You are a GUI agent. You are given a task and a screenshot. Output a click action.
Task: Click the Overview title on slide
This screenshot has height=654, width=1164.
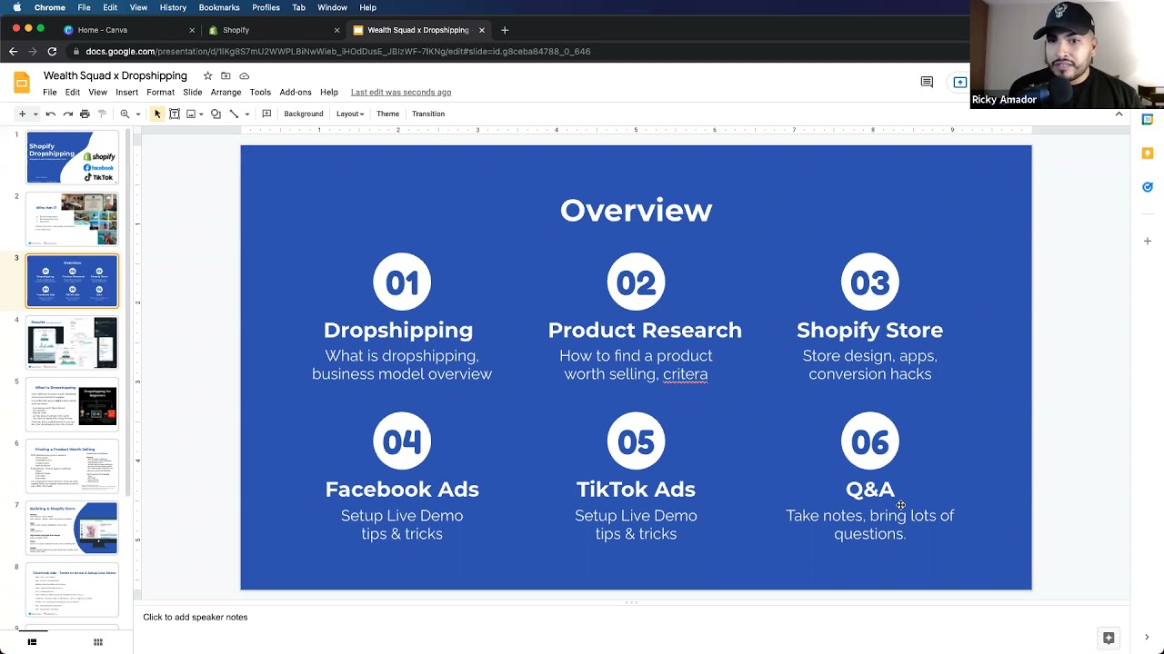[x=636, y=211]
